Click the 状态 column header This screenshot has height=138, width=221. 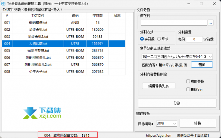117,16
